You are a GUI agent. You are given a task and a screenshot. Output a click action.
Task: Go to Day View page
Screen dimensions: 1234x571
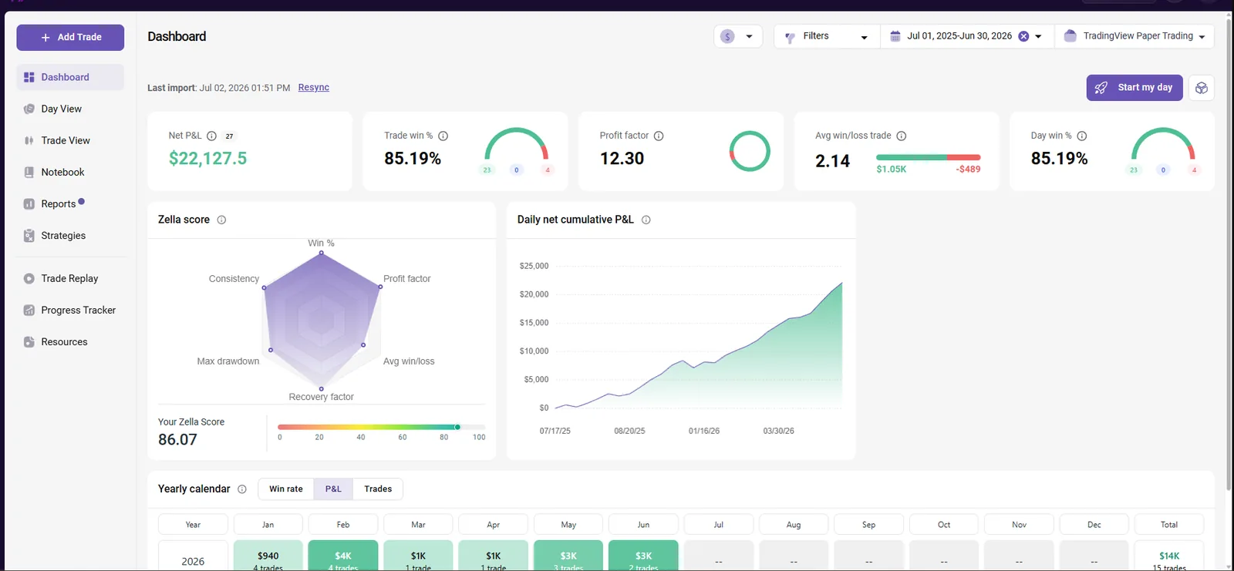70,109
